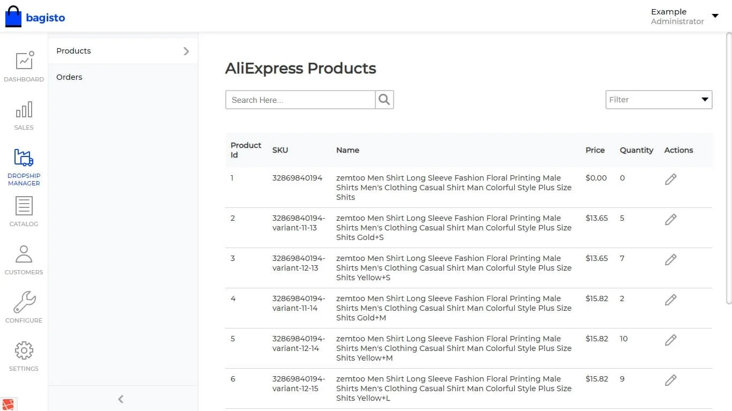Open the Example Administrator account menu
Image resolution: width=732 pixels, height=411 pixels.
[x=684, y=16]
